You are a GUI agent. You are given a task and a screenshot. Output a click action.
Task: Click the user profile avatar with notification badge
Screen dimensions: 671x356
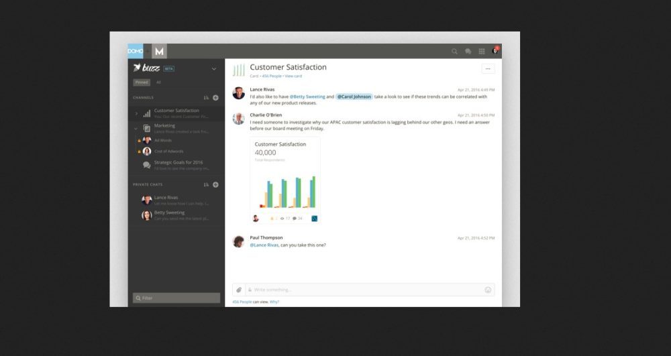(495, 51)
